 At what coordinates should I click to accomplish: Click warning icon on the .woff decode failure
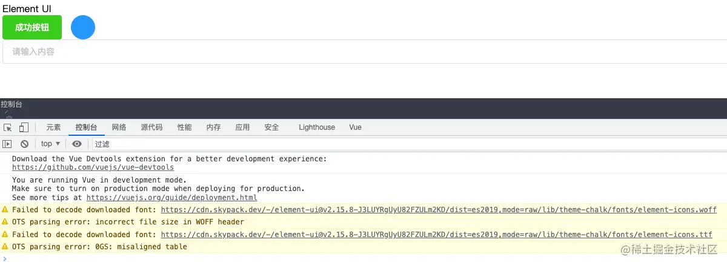tap(5, 210)
